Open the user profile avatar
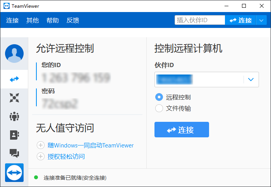Screen dimensions: 271x187 click(14, 53)
